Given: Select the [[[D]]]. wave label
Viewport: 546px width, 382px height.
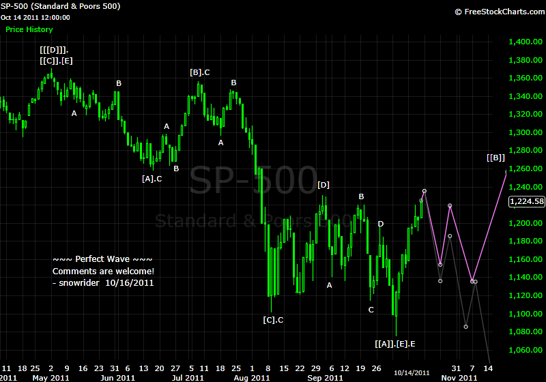Looking at the screenshot, I should coord(54,50).
